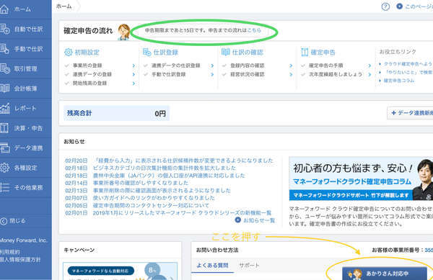Viewport: 433px width, 280px height.
Task: Expand the 開始残高の登録 chevron
Action: point(134,83)
